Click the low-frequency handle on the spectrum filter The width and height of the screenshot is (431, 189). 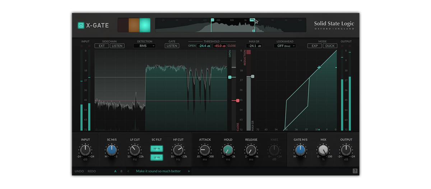coord(212,20)
